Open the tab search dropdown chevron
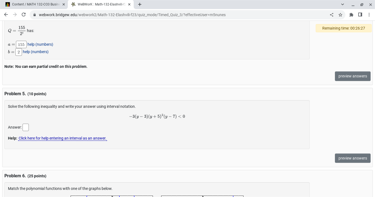The width and height of the screenshot is (375, 197). 342,4
